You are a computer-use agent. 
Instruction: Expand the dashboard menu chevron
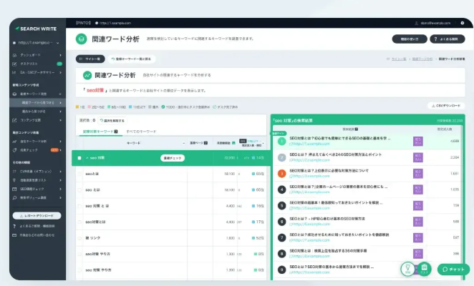coord(60,55)
